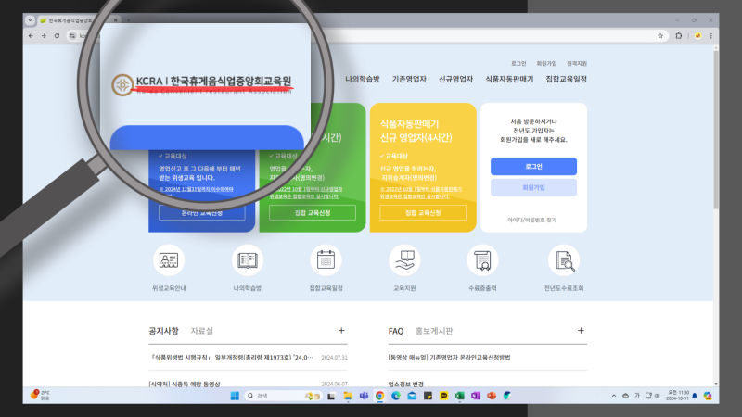
Task: Expand 공지사항 list with plus icon
Action: tap(341, 331)
